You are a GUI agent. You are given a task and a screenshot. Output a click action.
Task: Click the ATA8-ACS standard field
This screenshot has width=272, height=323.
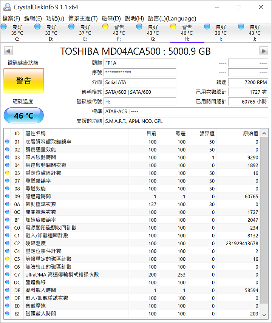point(186,111)
